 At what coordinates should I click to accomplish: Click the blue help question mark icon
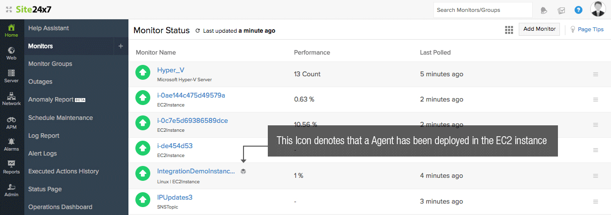click(578, 10)
